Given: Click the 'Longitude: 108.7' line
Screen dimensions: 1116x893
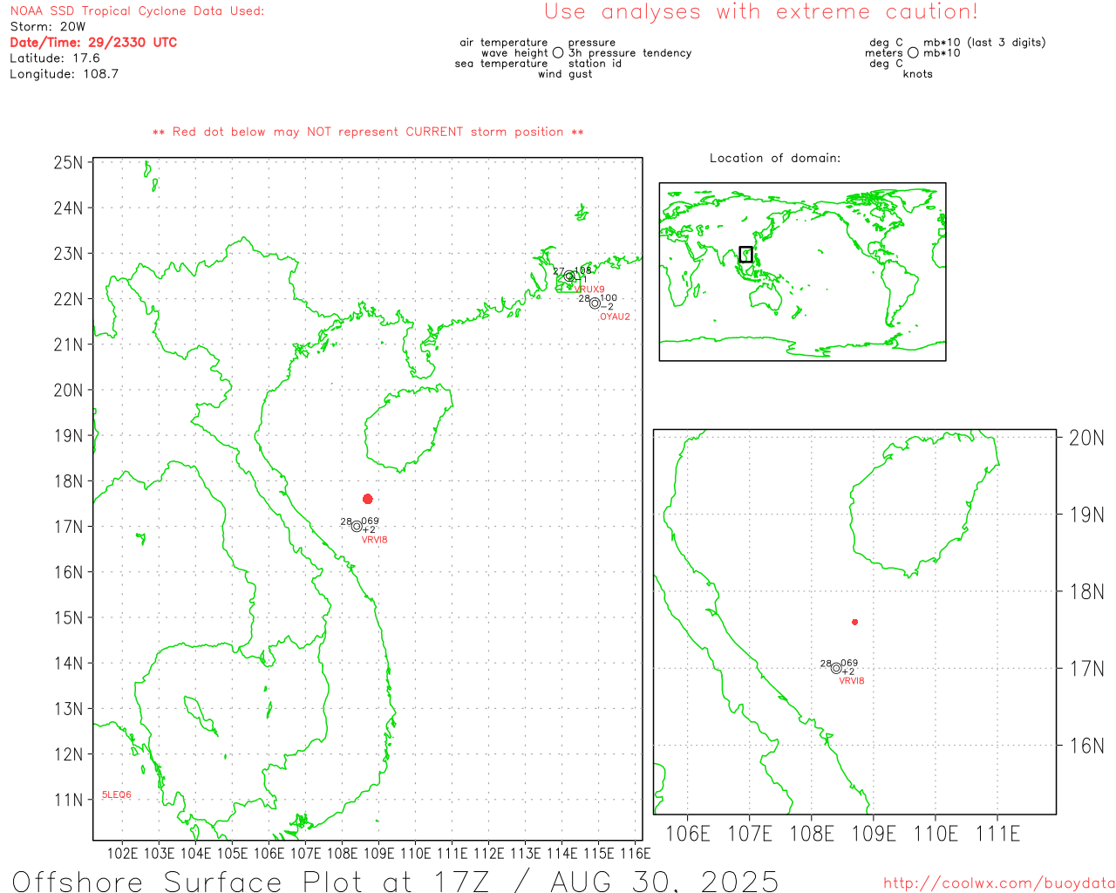Looking at the screenshot, I should click(x=64, y=74).
